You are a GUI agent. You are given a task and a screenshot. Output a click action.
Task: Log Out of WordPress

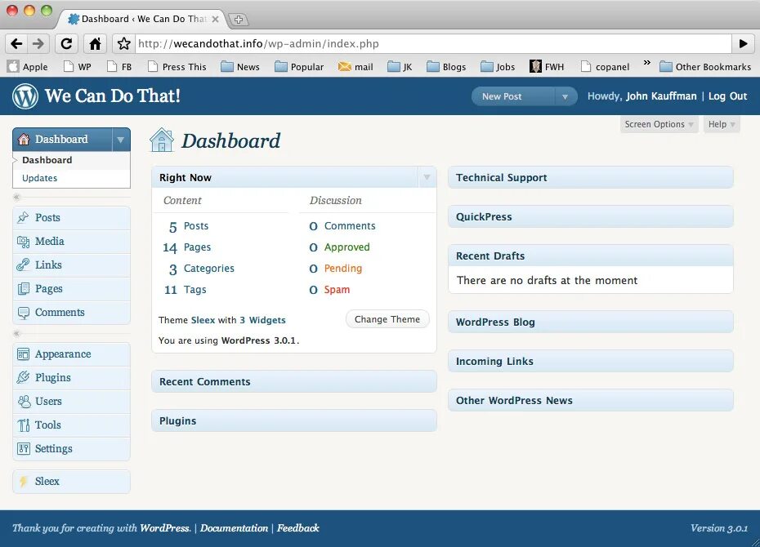click(x=727, y=96)
